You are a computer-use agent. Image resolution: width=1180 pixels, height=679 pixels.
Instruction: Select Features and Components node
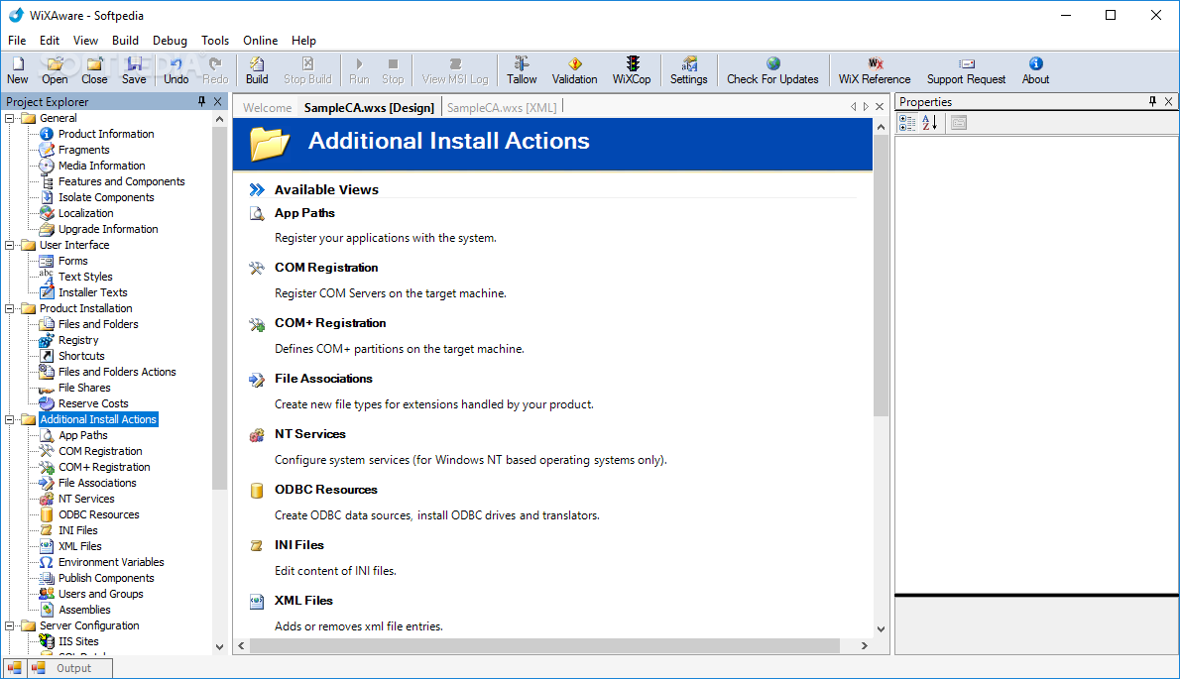click(121, 181)
